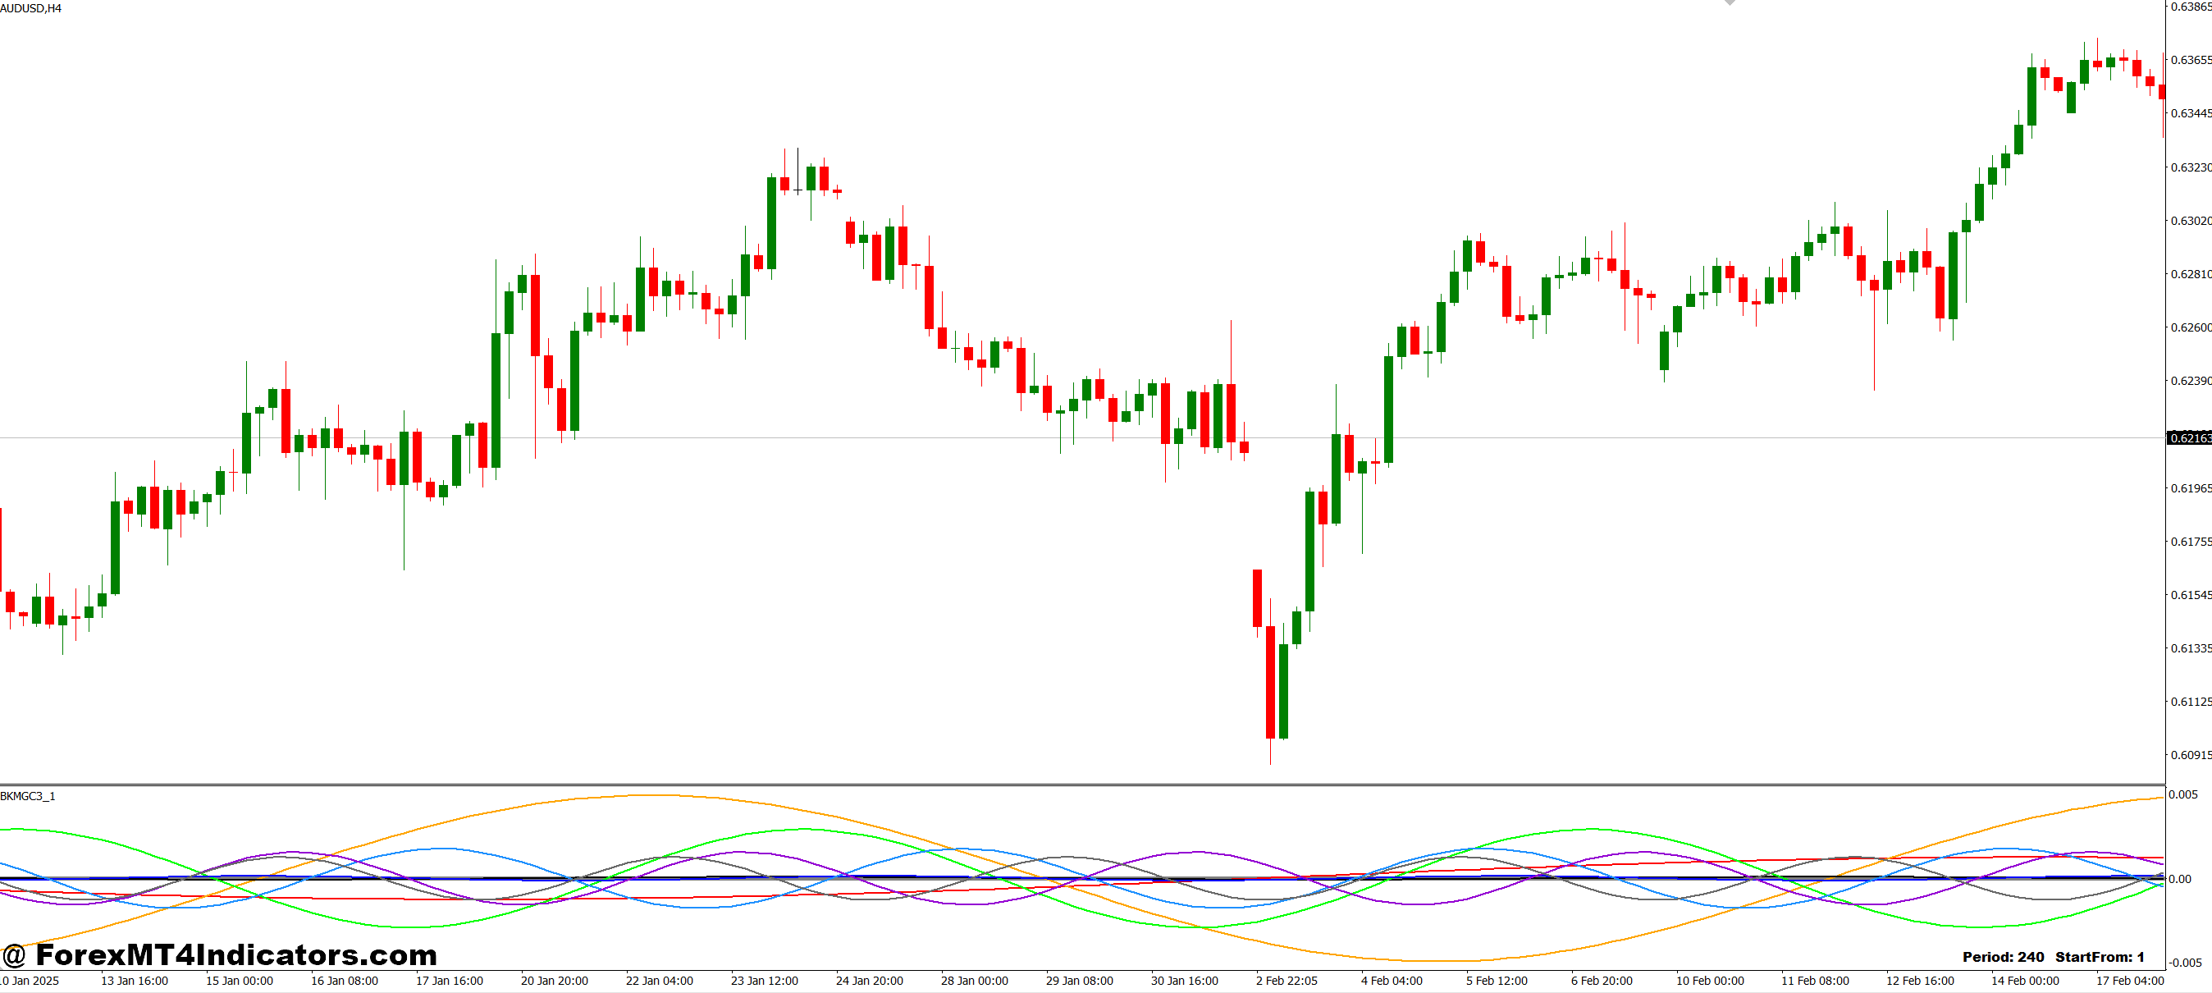The width and height of the screenshot is (2212, 993).
Task: Click the current price tag 0.62163
Action: tap(2190, 438)
